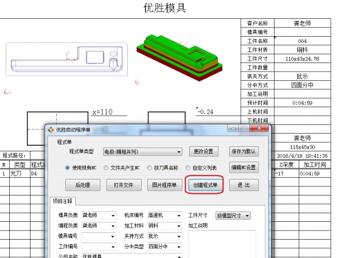Select the 004 workpiece name cell
The width and height of the screenshot is (337, 258).
pos(303,41)
